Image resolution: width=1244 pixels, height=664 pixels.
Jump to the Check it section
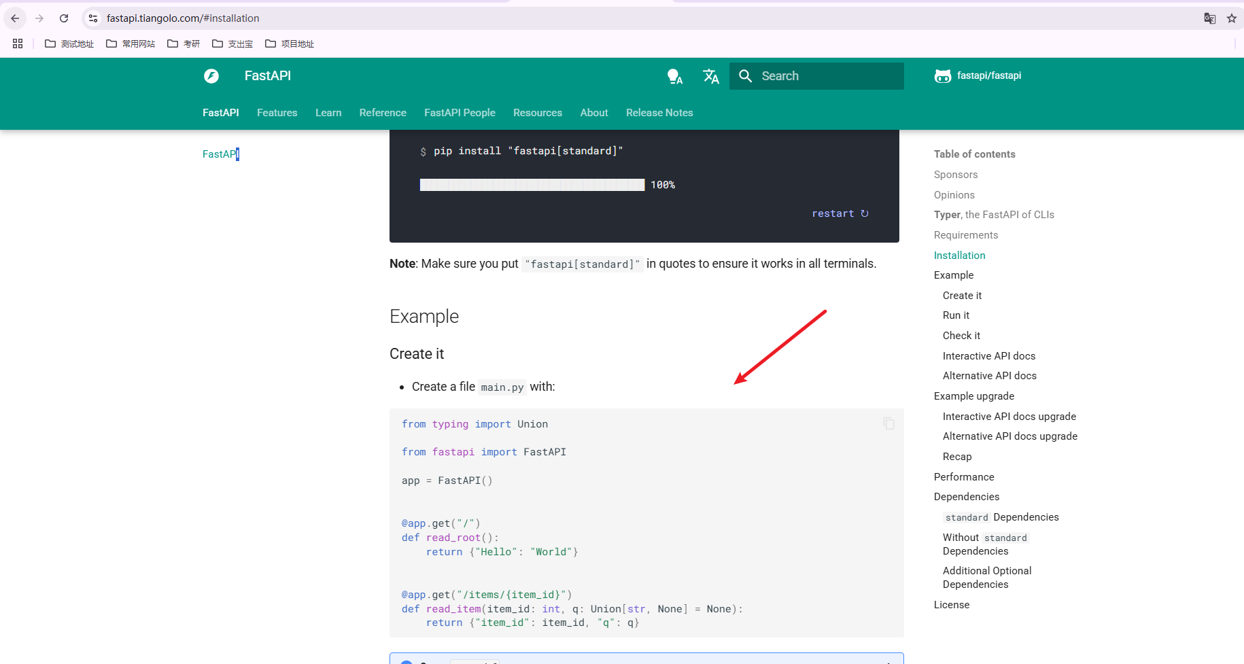(961, 336)
